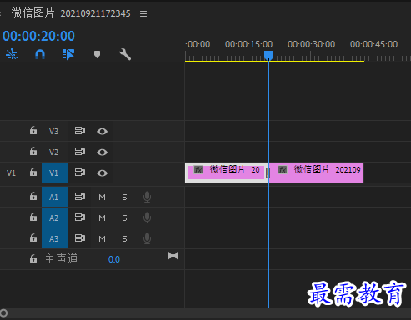Mute the A3 audio track
The image size is (411, 320).
(x=102, y=239)
